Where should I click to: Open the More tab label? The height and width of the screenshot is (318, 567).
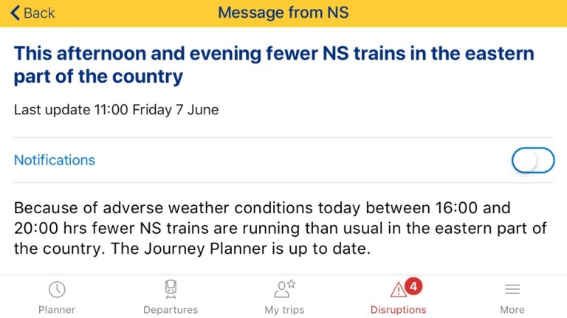tap(512, 310)
